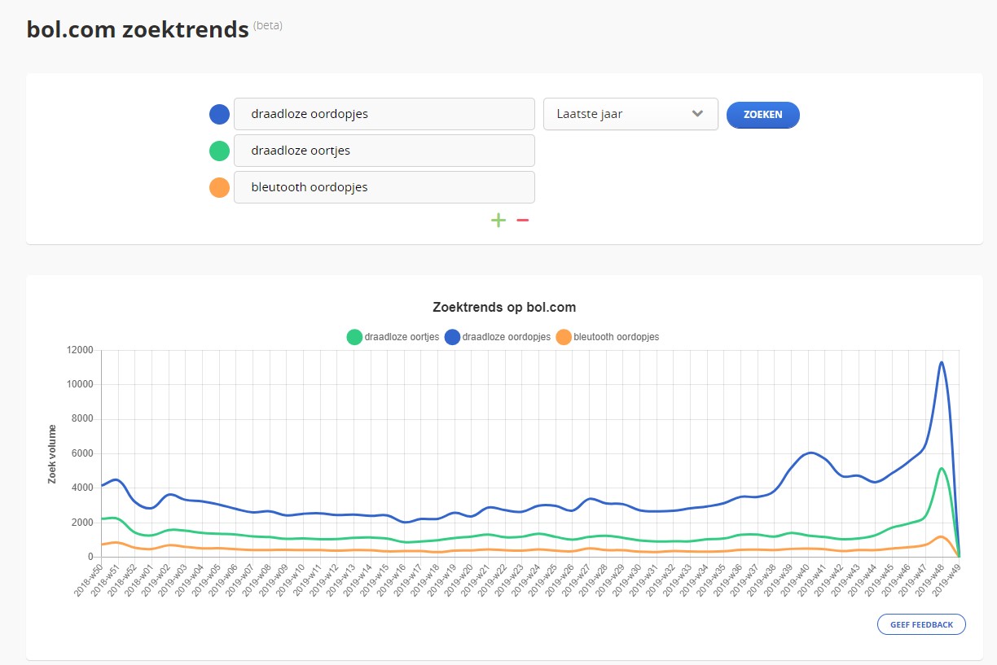Toggle draadloze oortjes series in chart legend
The image size is (997, 665).
pos(393,337)
